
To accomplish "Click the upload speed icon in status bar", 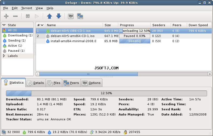I will (49, 132).
